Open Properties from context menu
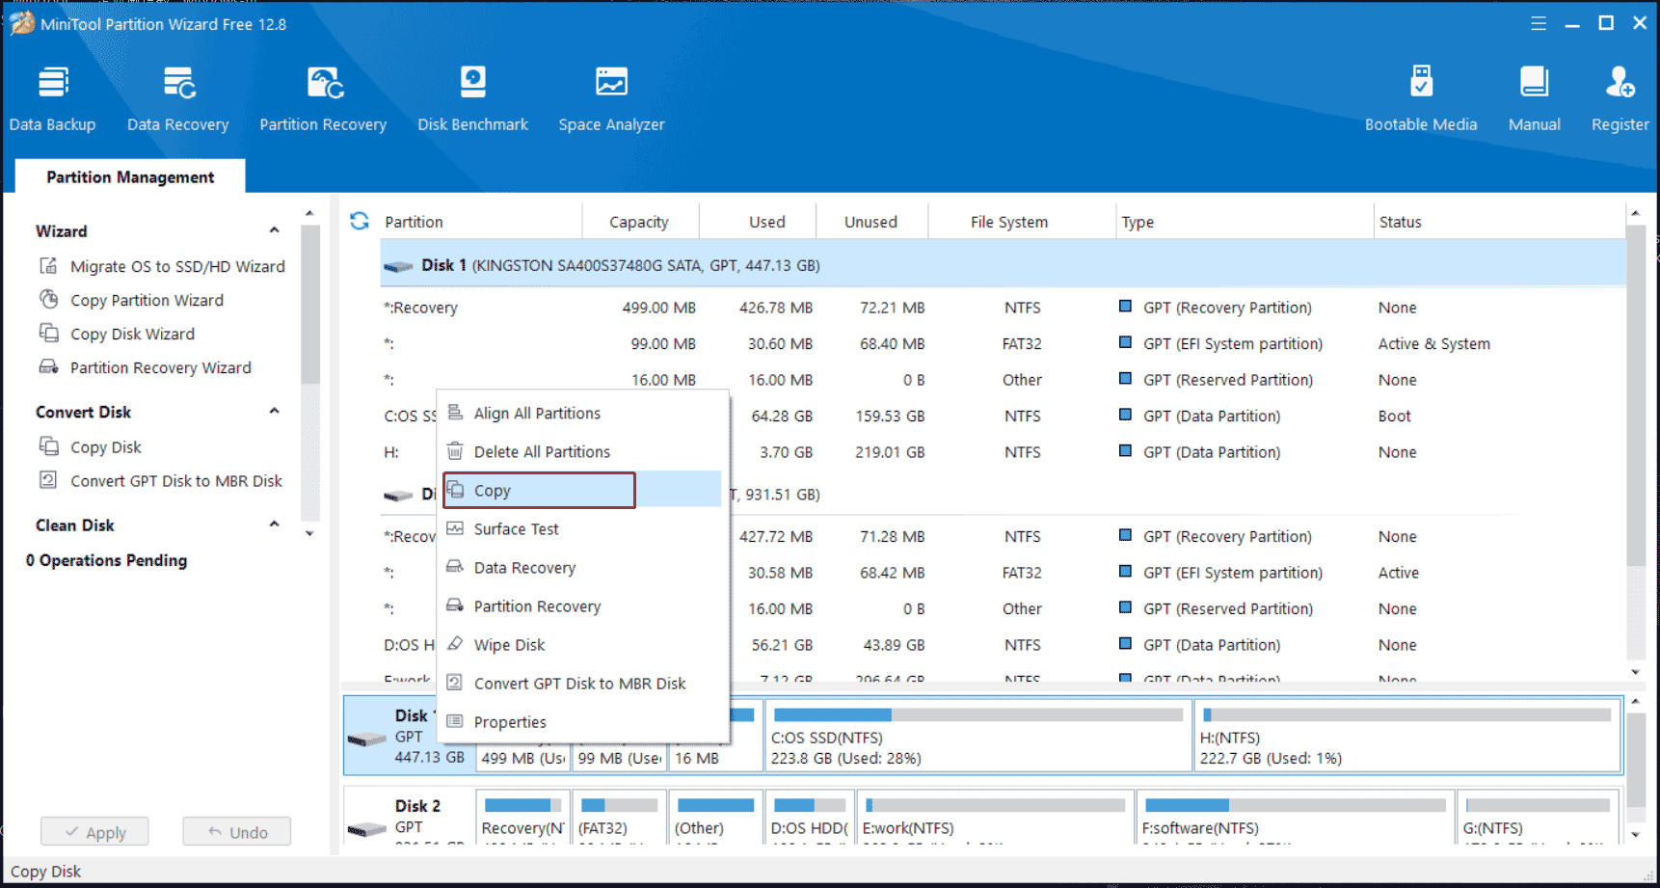 click(x=582, y=721)
